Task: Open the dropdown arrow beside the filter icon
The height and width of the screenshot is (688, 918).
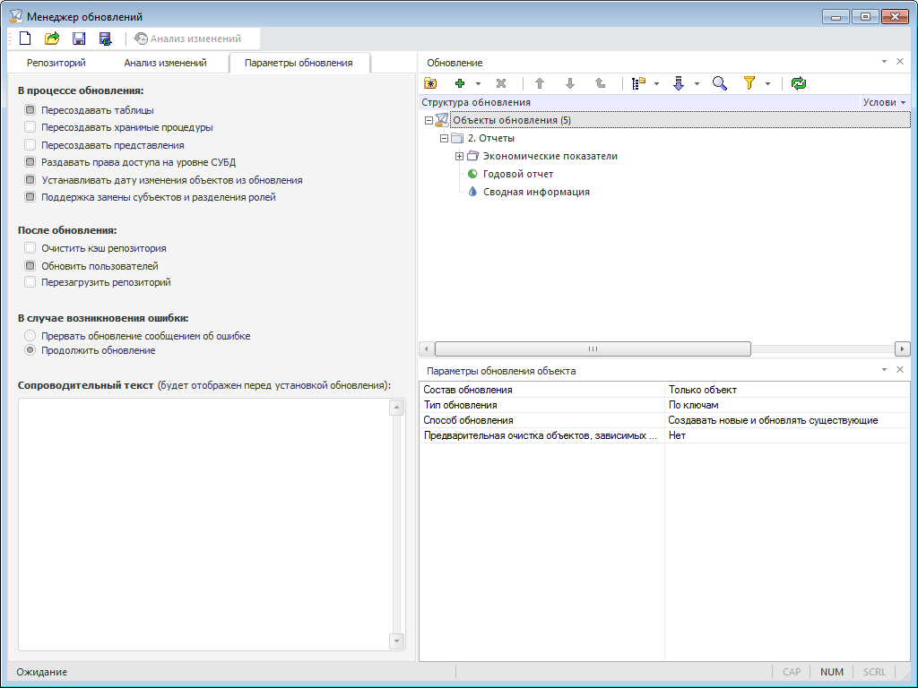Action: click(768, 83)
